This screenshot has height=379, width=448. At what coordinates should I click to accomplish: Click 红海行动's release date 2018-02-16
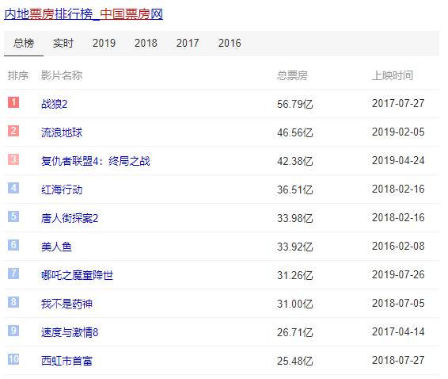tap(398, 189)
